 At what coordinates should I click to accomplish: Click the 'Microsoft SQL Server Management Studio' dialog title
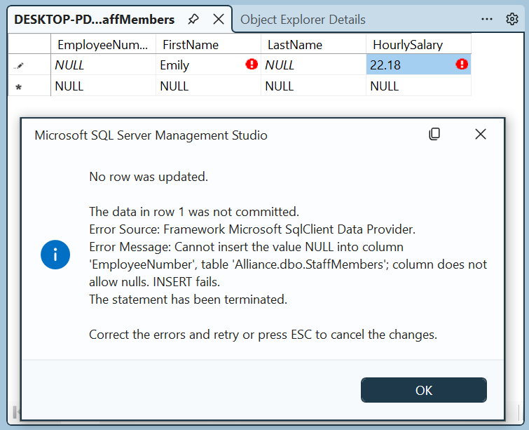point(151,135)
